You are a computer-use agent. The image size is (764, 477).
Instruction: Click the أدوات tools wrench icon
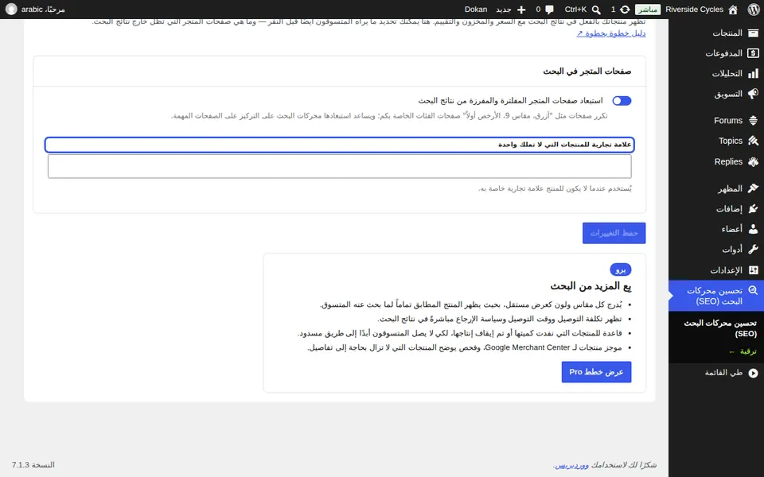point(754,249)
